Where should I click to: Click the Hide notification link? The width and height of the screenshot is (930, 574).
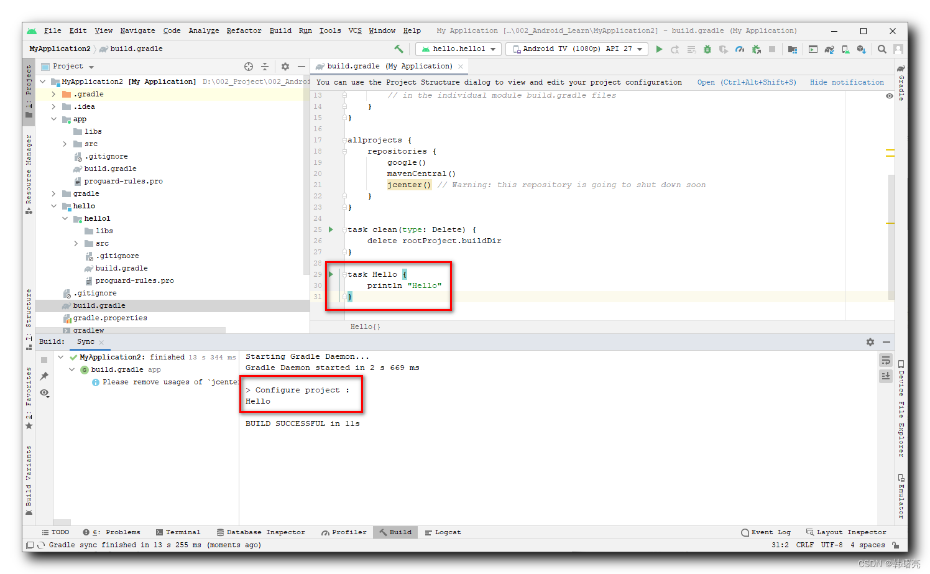pos(847,83)
